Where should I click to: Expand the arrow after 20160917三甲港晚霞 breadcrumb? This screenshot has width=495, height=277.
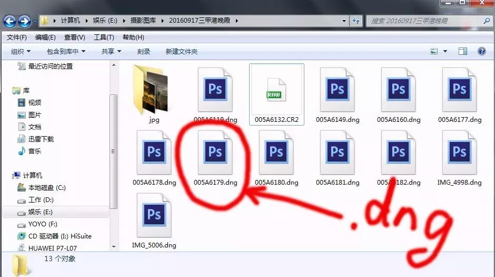pyautogui.click(x=236, y=21)
